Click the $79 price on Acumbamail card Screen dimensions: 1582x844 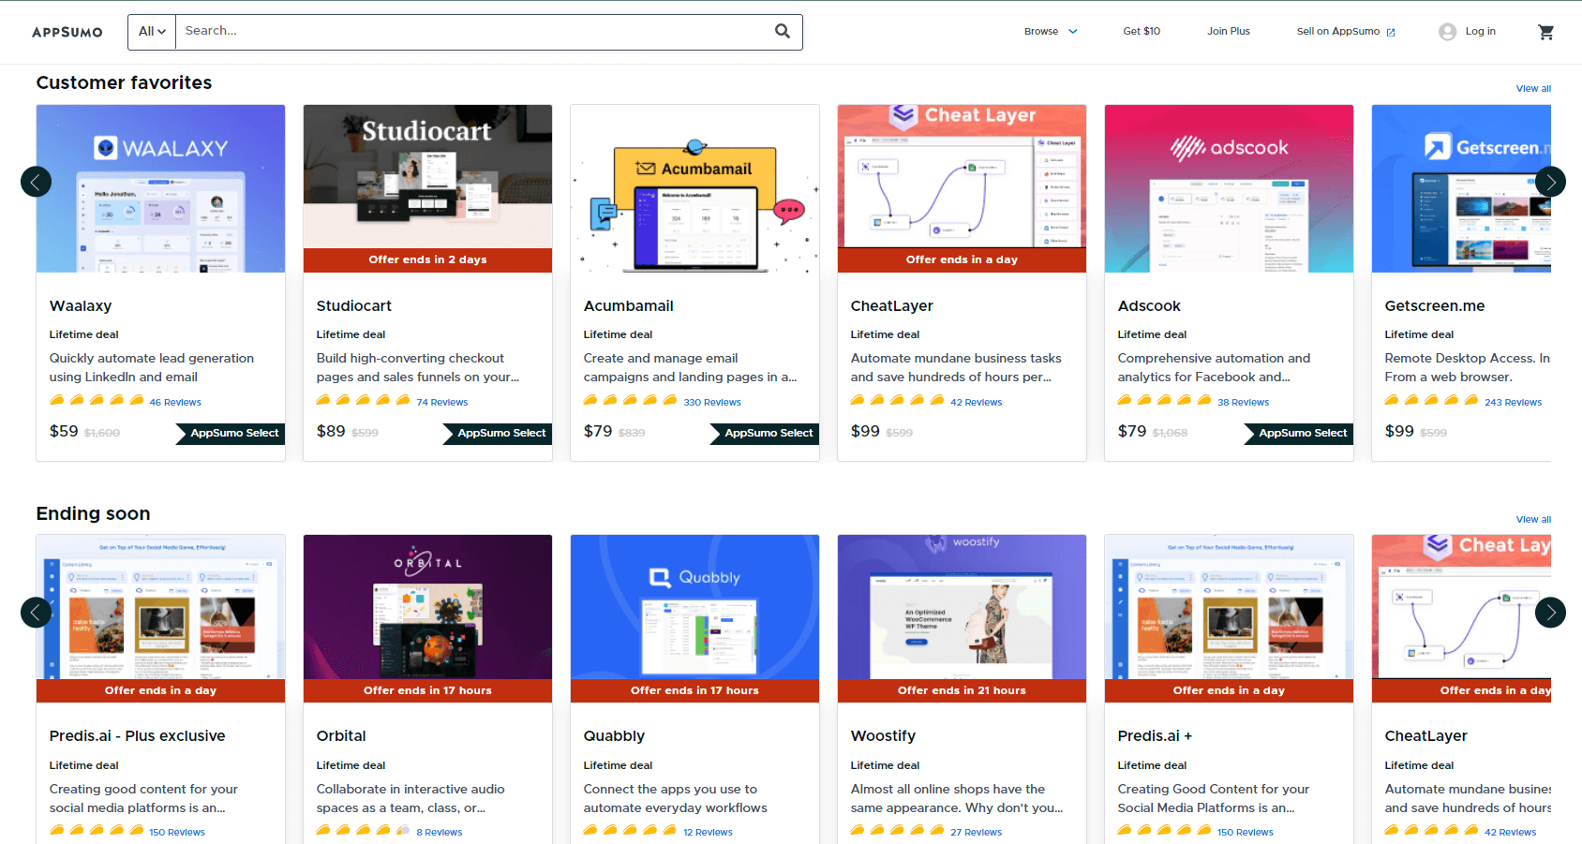pyautogui.click(x=598, y=432)
